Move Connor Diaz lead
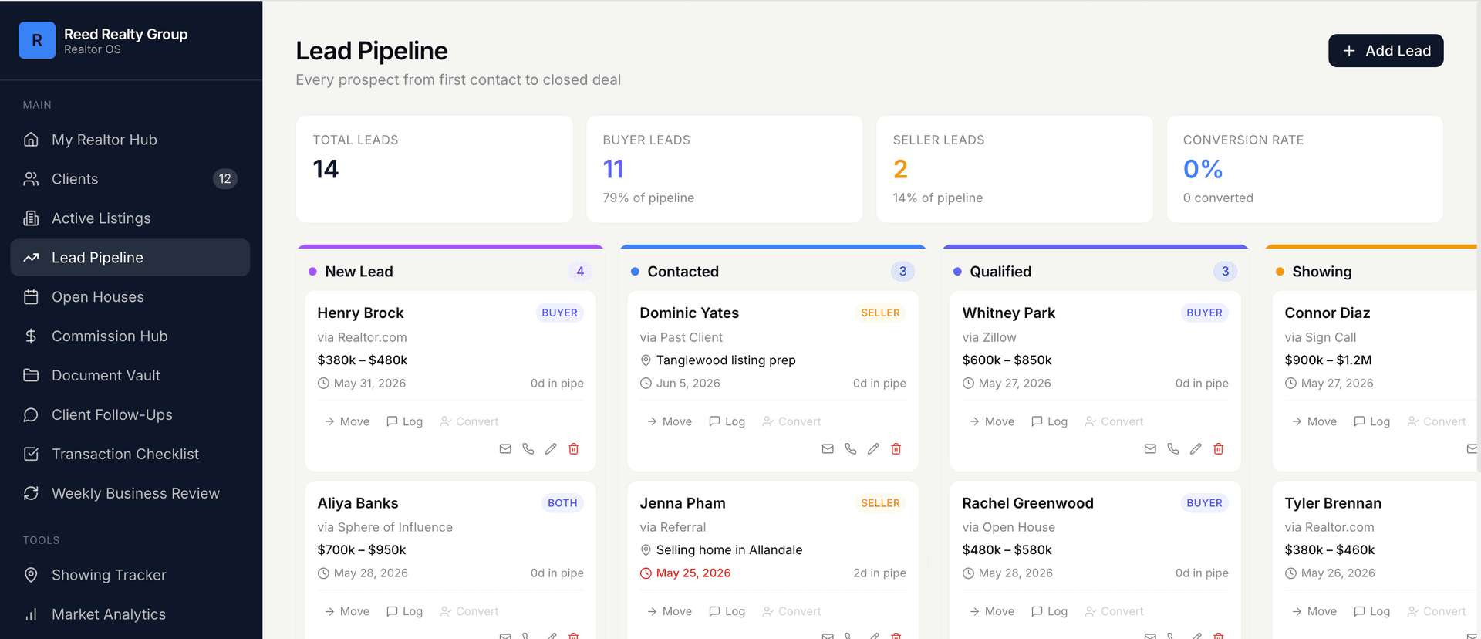 coord(1314,421)
